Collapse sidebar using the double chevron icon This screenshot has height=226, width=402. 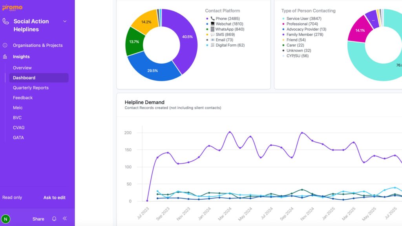[x=65, y=219]
